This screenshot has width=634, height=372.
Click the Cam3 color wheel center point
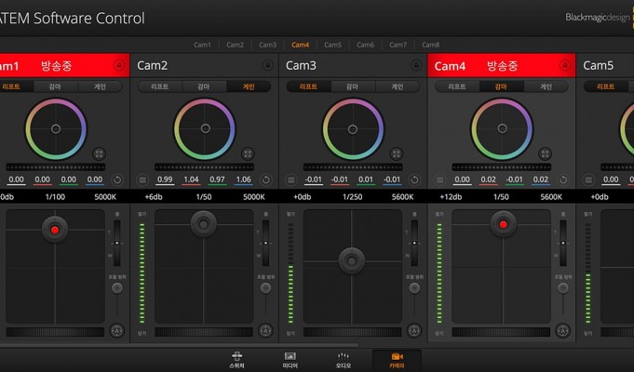click(353, 129)
